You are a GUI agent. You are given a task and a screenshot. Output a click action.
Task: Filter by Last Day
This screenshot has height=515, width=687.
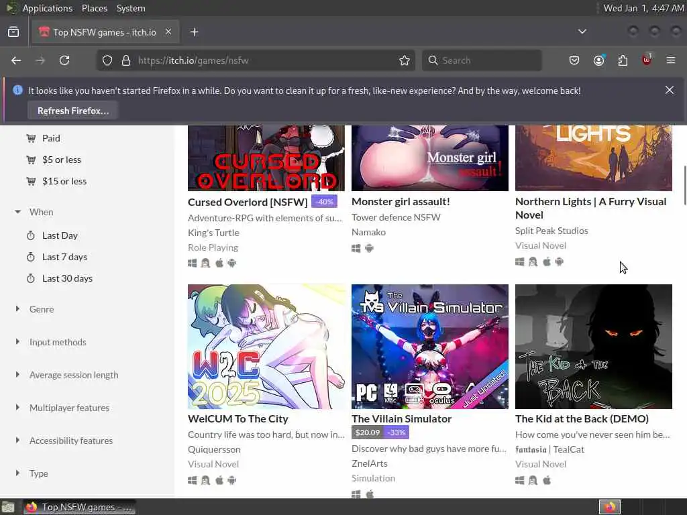[x=60, y=235]
